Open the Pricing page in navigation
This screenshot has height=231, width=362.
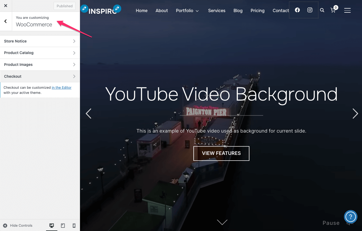tap(257, 10)
